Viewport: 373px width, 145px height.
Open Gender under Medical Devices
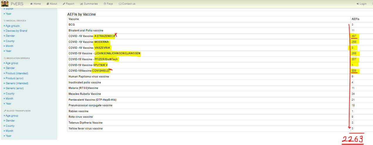(10, 36)
